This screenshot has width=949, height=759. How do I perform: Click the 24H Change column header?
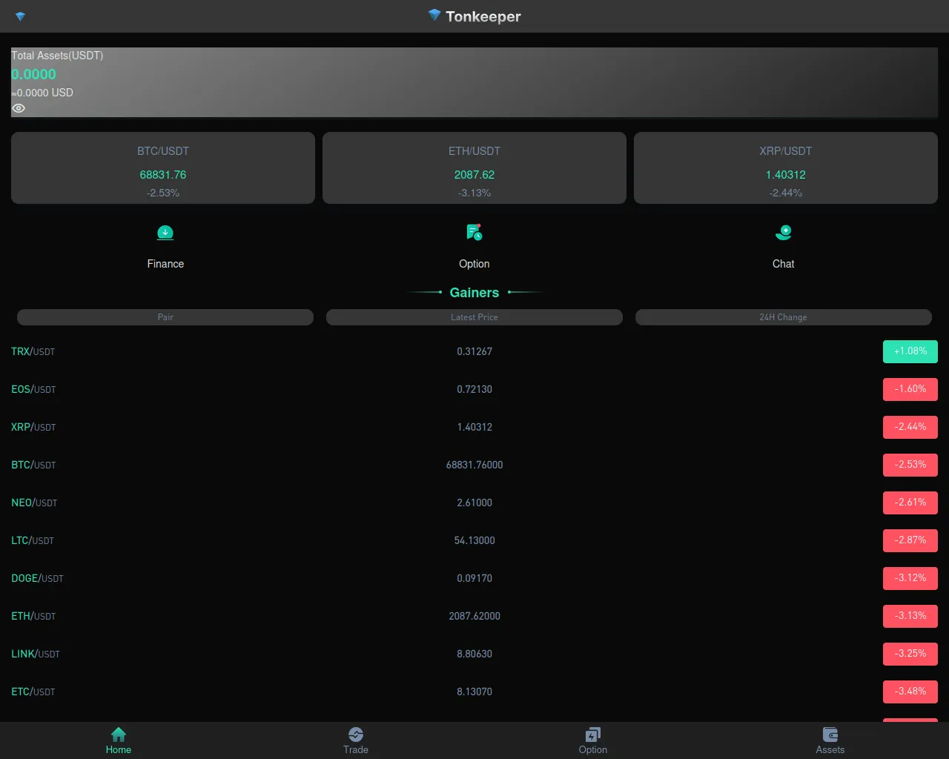coord(783,317)
